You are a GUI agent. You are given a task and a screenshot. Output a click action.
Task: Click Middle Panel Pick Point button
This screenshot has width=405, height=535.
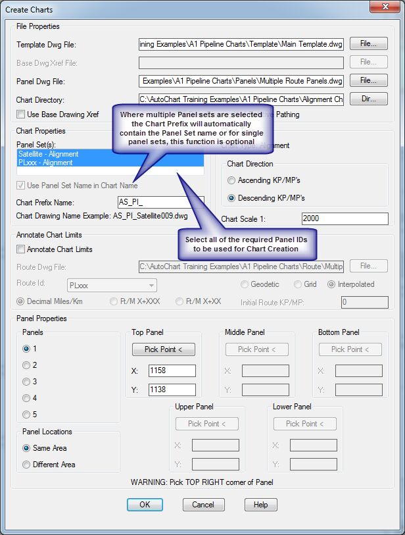(257, 349)
